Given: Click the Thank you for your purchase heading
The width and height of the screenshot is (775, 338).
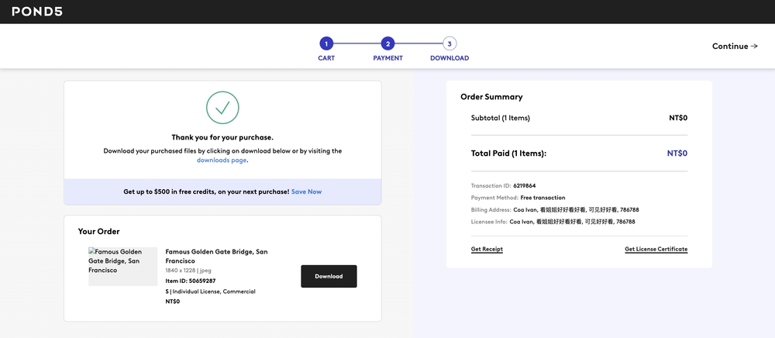Looking at the screenshot, I should (222, 137).
